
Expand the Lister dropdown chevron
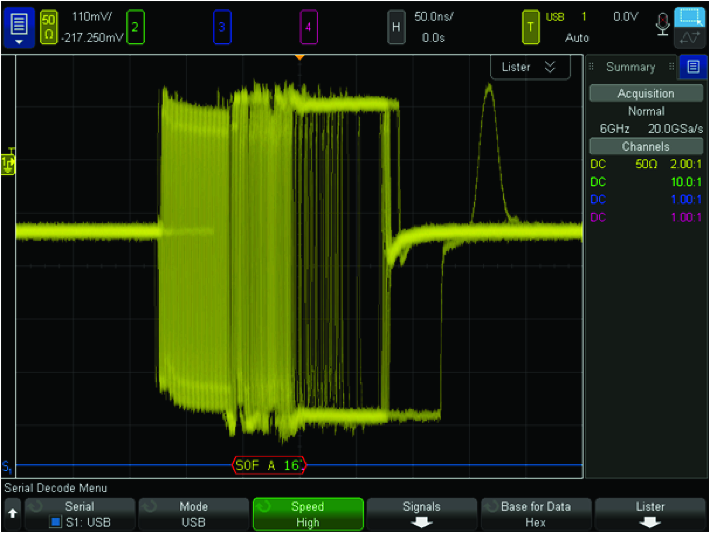click(x=550, y=67)
